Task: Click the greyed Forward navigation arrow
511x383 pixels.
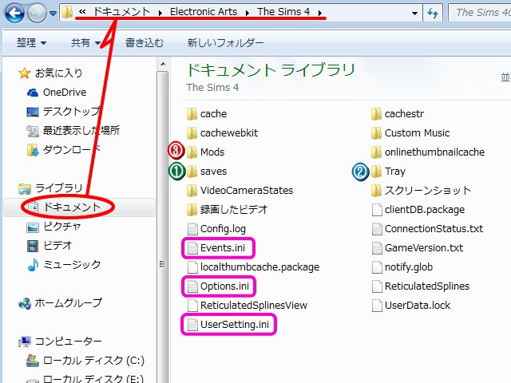Action: 37,13
